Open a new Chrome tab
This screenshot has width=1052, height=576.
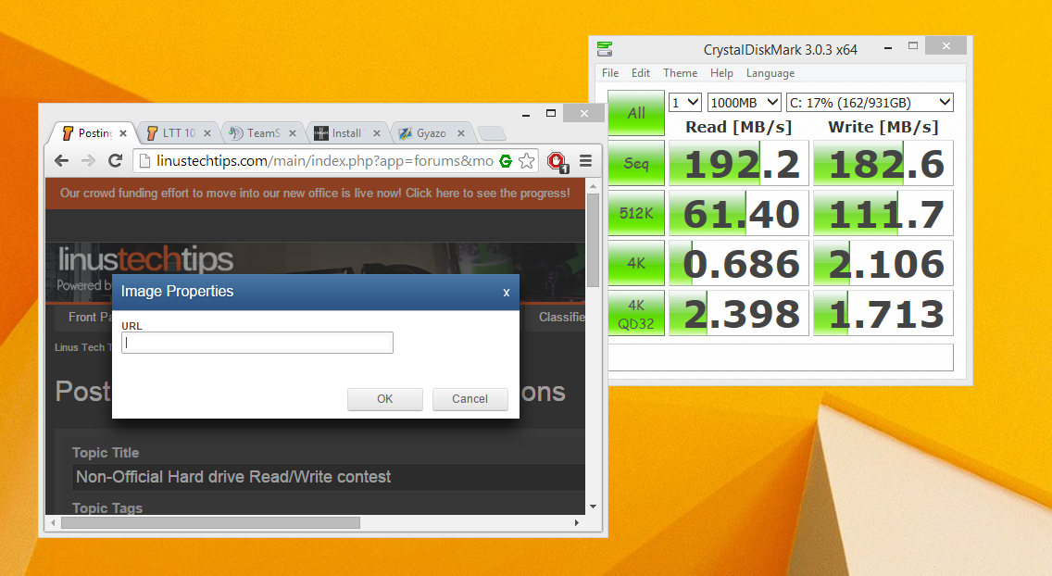point(492,133)
